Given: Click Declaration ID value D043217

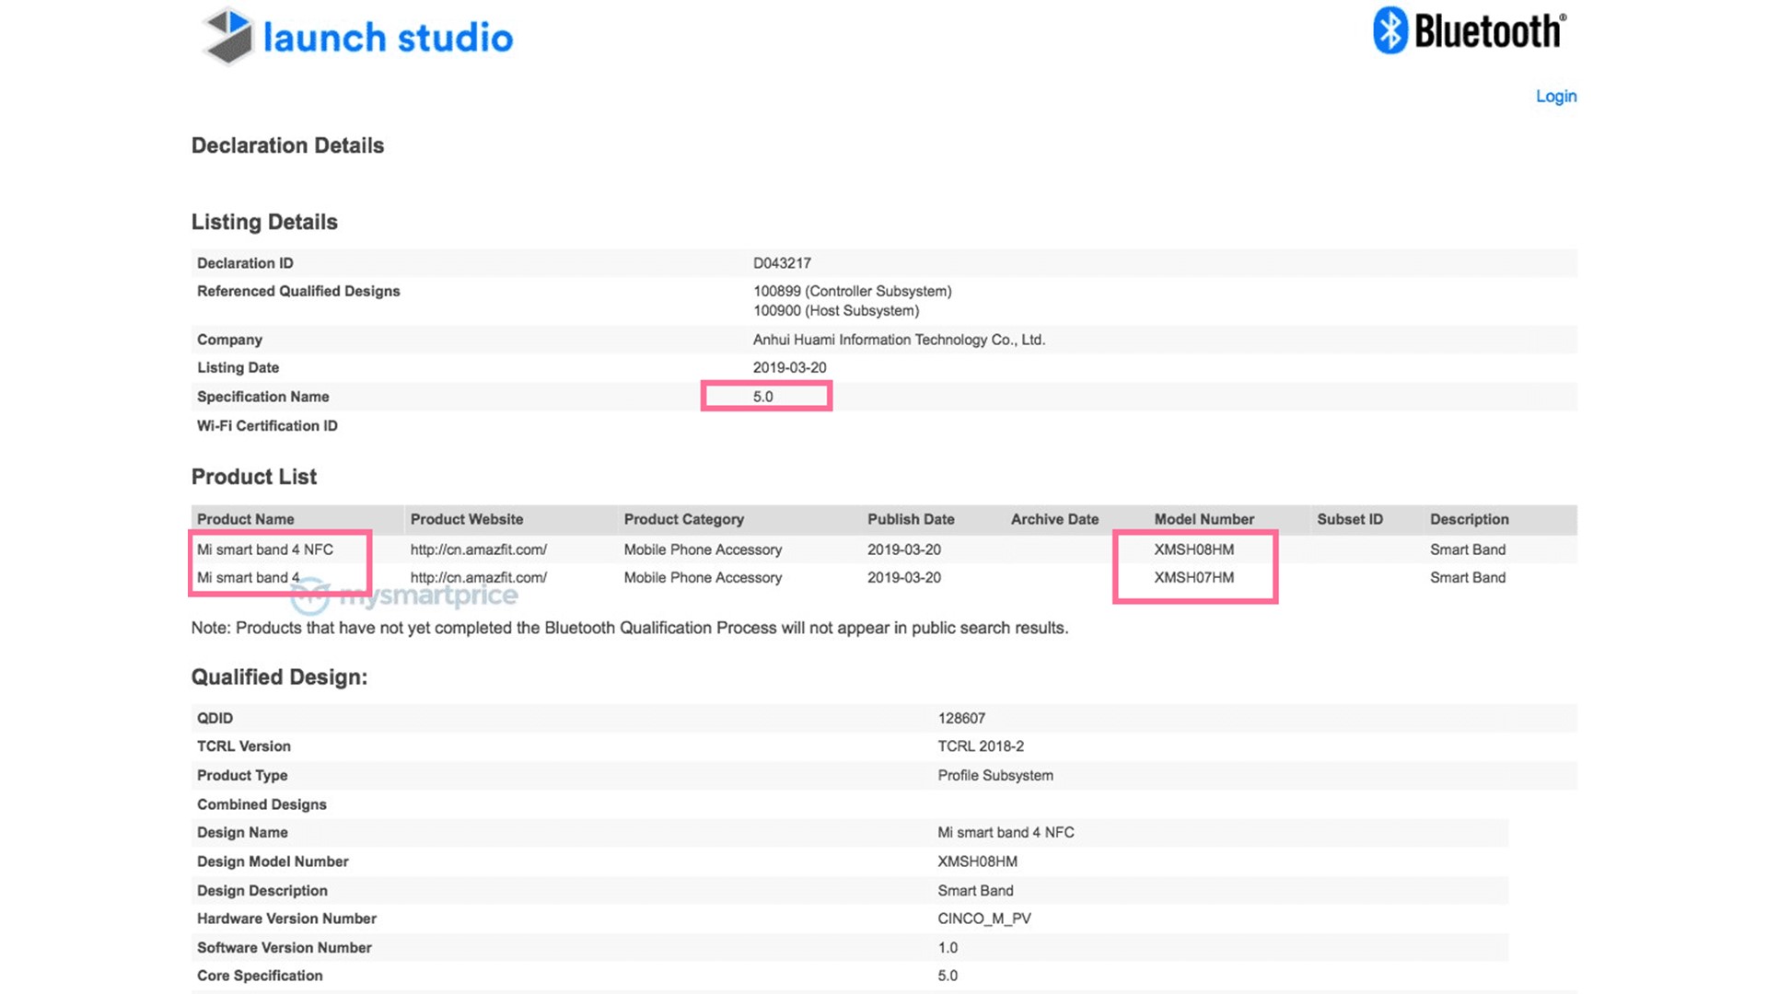Looking at the screenshot, I should [x=782, y=263].
